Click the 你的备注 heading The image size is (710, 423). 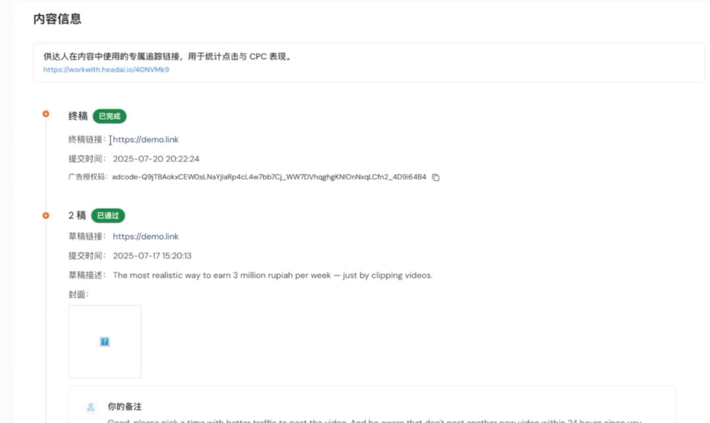124,407
